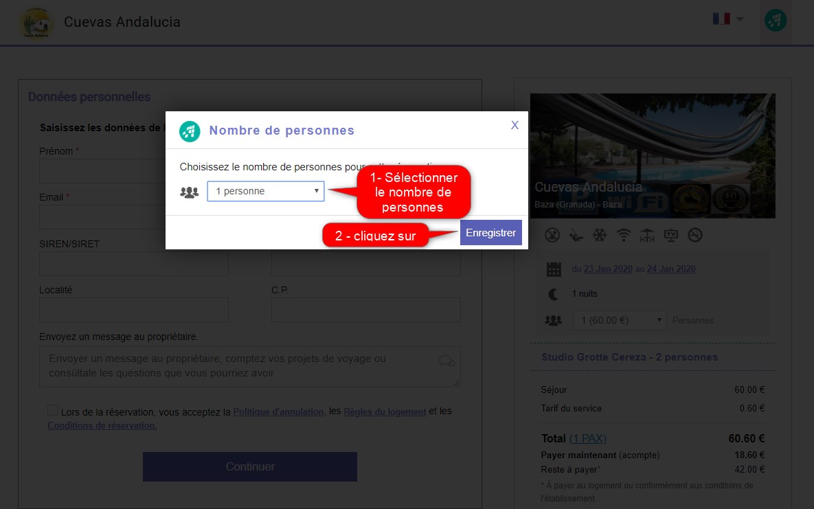Tick the booking conditions acceptance checkbox

pyautogui.click(x=53, y=410)
